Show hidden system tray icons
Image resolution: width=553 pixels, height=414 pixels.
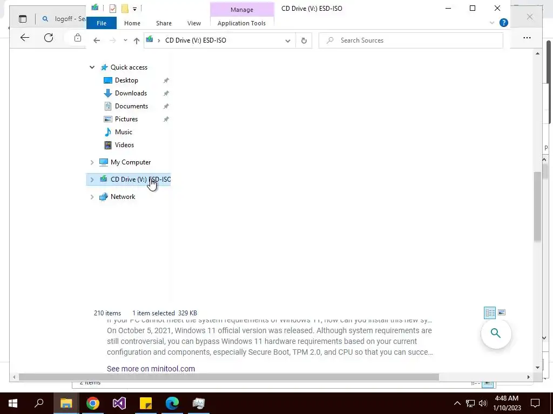pyautogui.click(x=457, y=403)
